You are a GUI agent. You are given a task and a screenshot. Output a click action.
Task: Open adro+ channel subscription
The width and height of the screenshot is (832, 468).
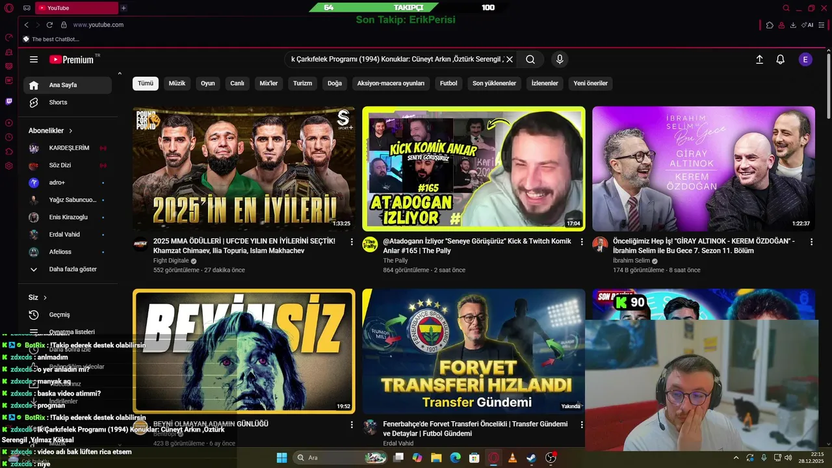click(x=68, y=183)
